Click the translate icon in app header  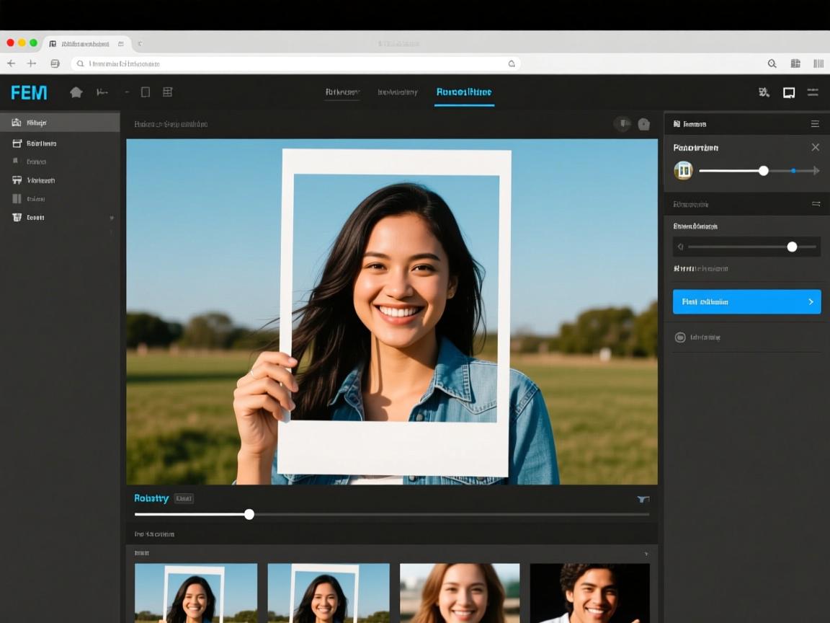pyautogui.click(x=764, y=92)
